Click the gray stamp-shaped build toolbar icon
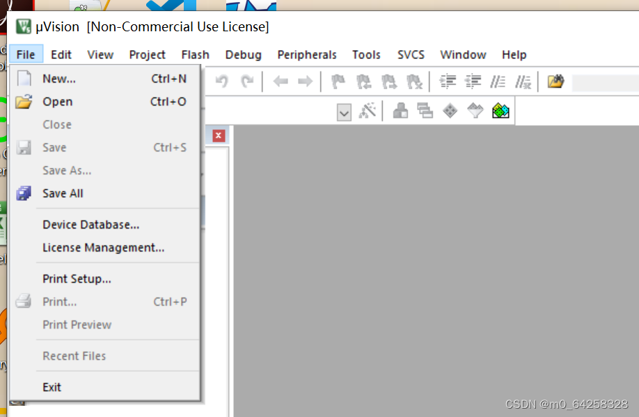The width and height of the screenshot is (639, 417). (400, 111)
